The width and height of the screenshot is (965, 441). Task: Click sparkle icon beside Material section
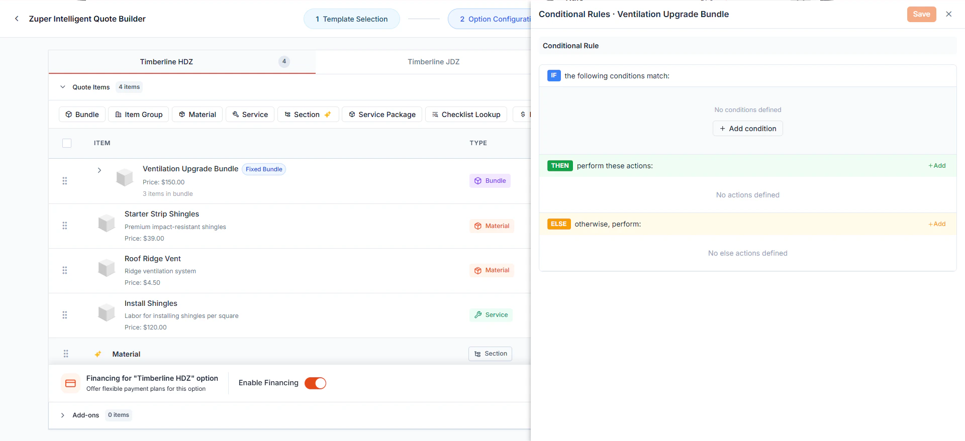(98, 354)
